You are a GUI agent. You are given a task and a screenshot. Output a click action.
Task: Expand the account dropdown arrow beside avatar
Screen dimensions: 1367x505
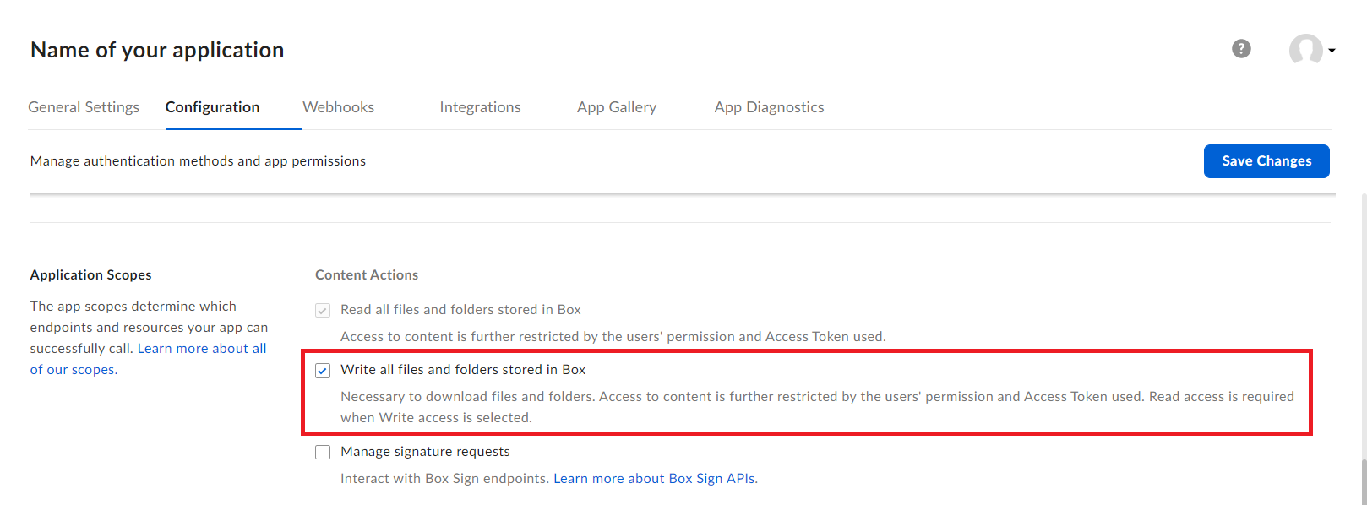click(1332, 51)
